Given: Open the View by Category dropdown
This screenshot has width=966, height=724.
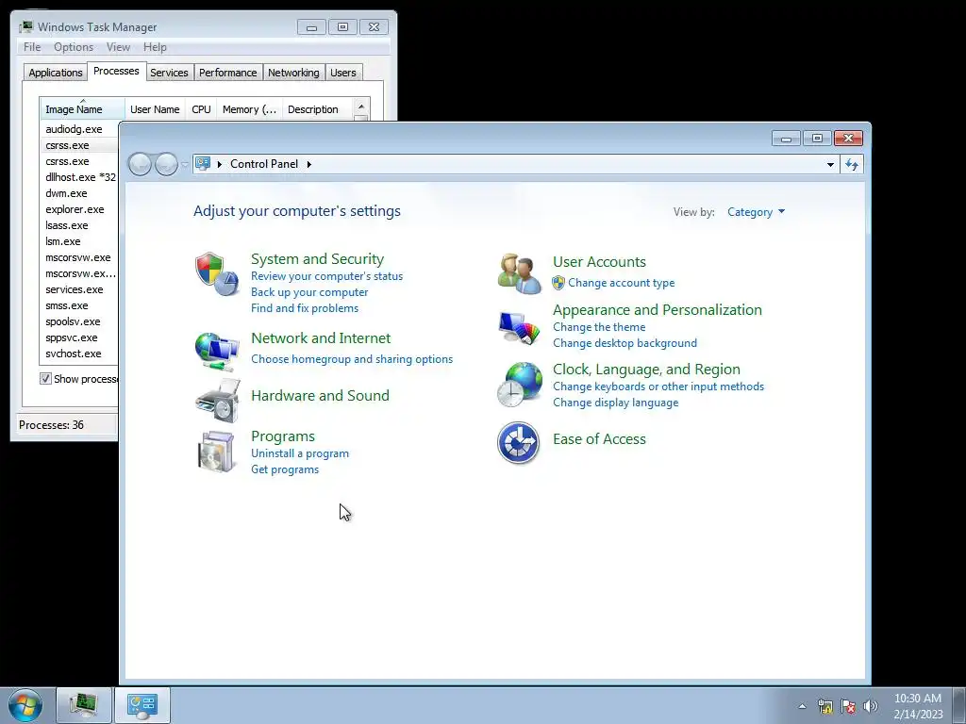Looking at the screenshot, I should (756, 212).
